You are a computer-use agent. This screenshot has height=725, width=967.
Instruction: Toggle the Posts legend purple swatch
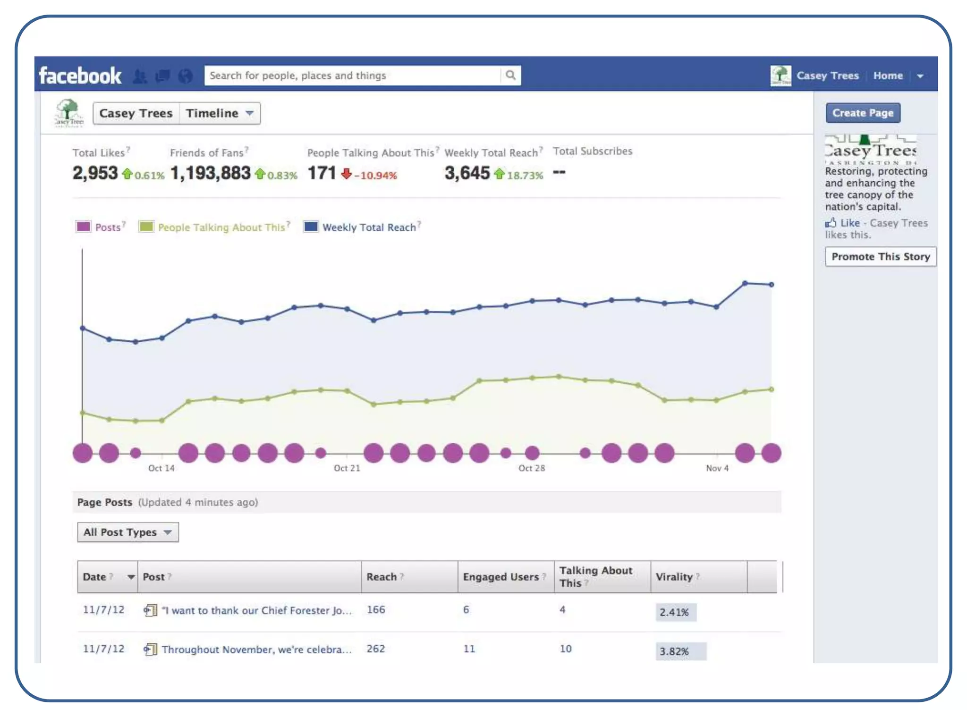coord(84,227)
